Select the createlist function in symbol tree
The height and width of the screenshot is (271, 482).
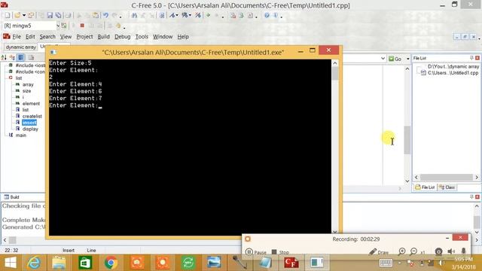pos(32,116)
